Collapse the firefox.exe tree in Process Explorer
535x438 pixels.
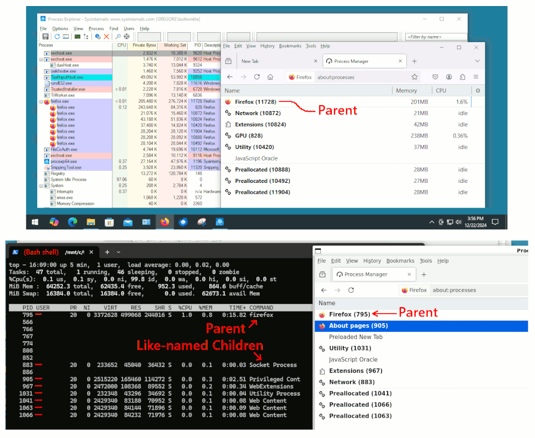click(41, 102)
